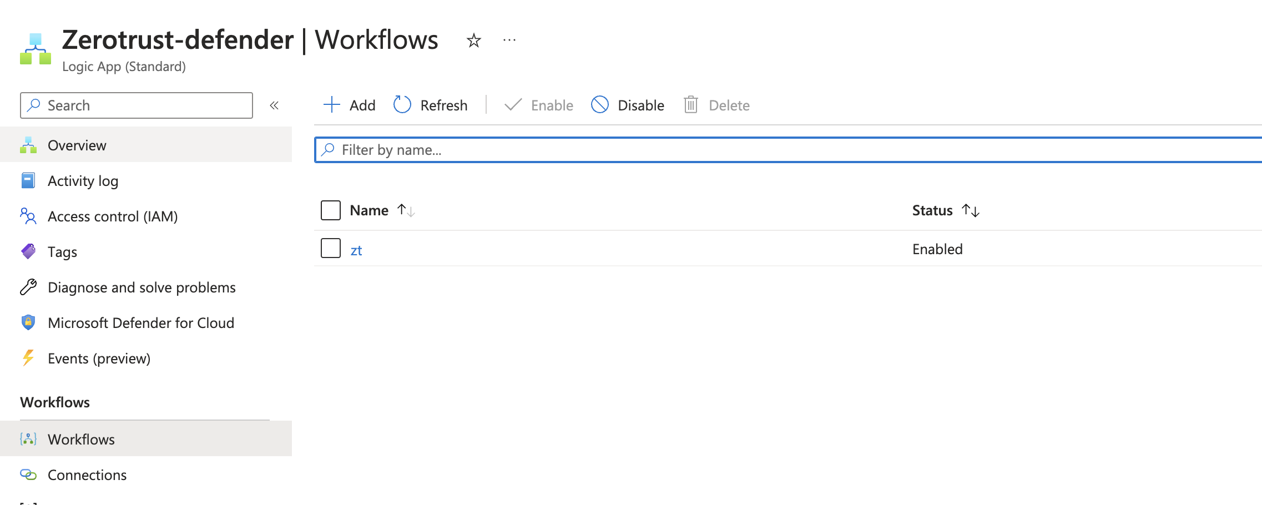This screenshot has width=1262, height=505.
Task: Open the zt workflow link
Action: 356,250
